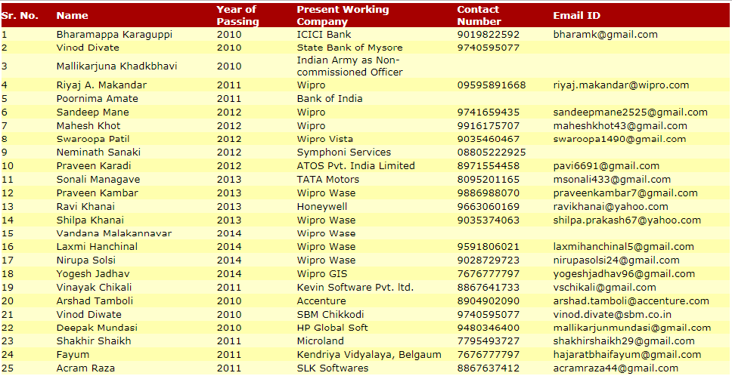Select the TATA Motors company cell
732x376 pixels.
click(327, 180)
